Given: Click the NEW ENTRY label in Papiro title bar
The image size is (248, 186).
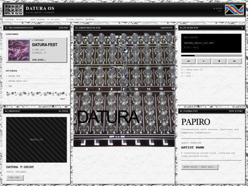Looking at the screenshot, I should point(236,111).
